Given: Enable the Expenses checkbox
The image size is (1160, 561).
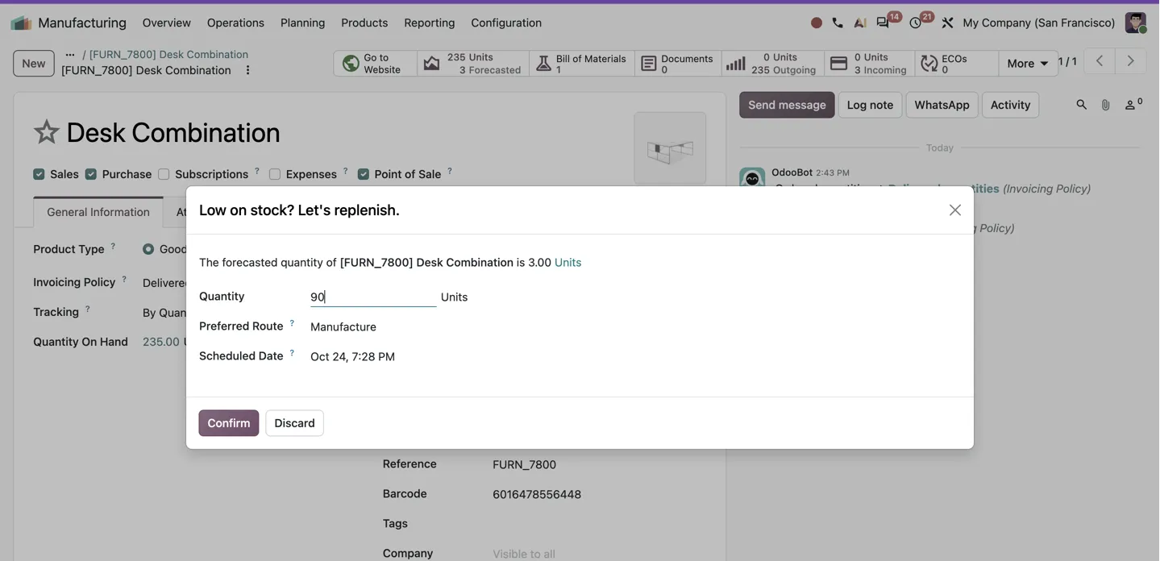Looking at the screenshot, I should click(275, 174).
